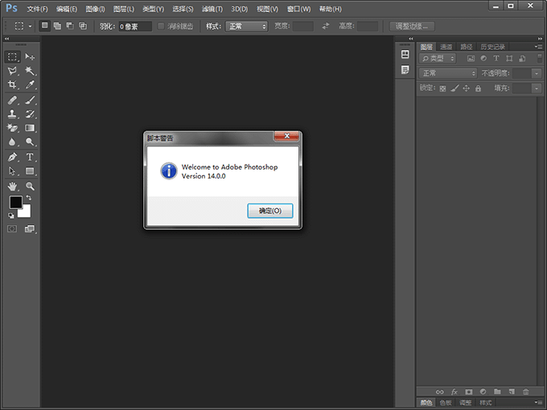Switch to the 通道 (Channels) tab
This screenshot has width=547, height=410.
click(x=446, y=47)
